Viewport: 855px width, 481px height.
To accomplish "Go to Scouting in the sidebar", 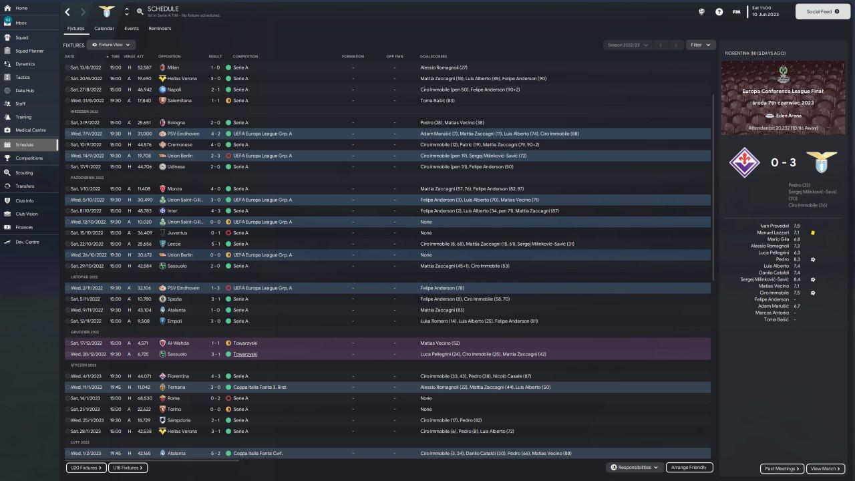I will click(24, 172).
